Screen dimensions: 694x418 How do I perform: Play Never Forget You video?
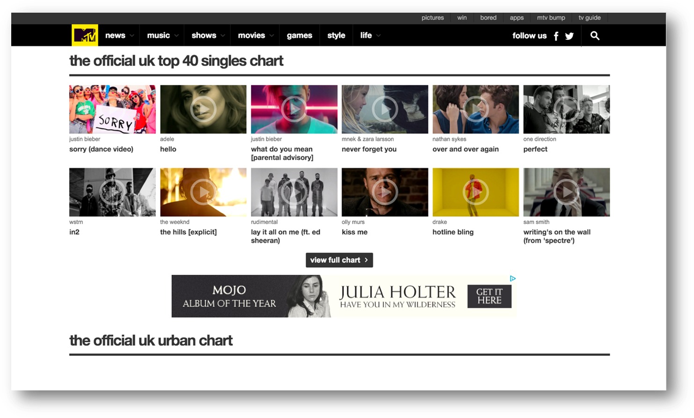385,109
